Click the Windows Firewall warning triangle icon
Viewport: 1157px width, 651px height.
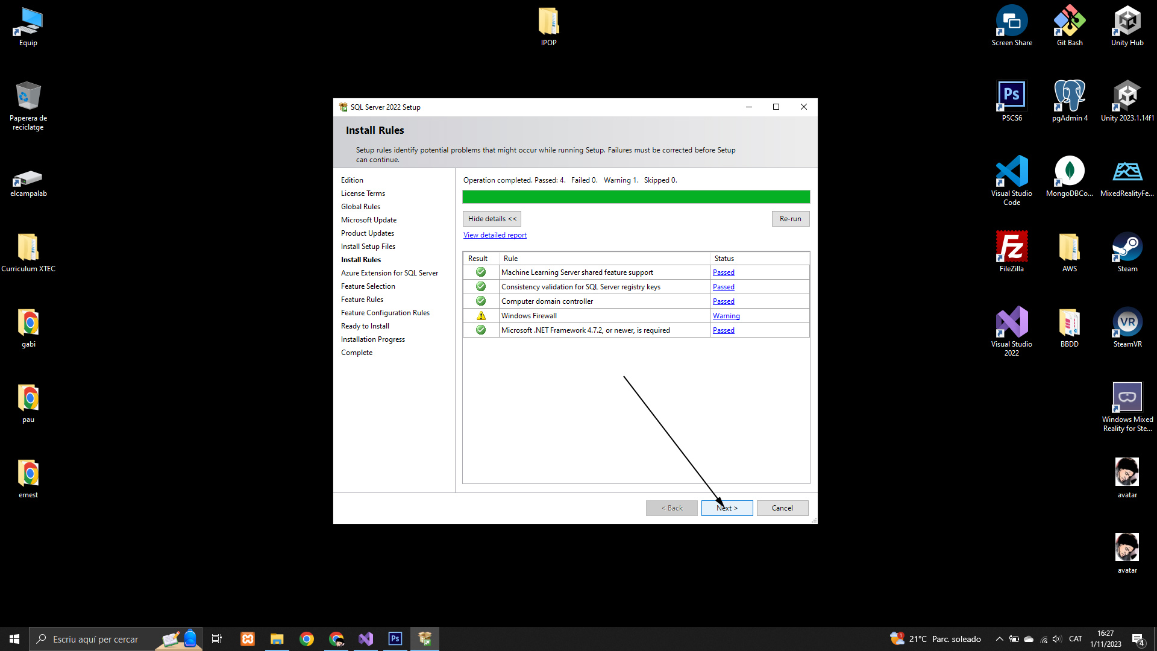pos(481,316)
